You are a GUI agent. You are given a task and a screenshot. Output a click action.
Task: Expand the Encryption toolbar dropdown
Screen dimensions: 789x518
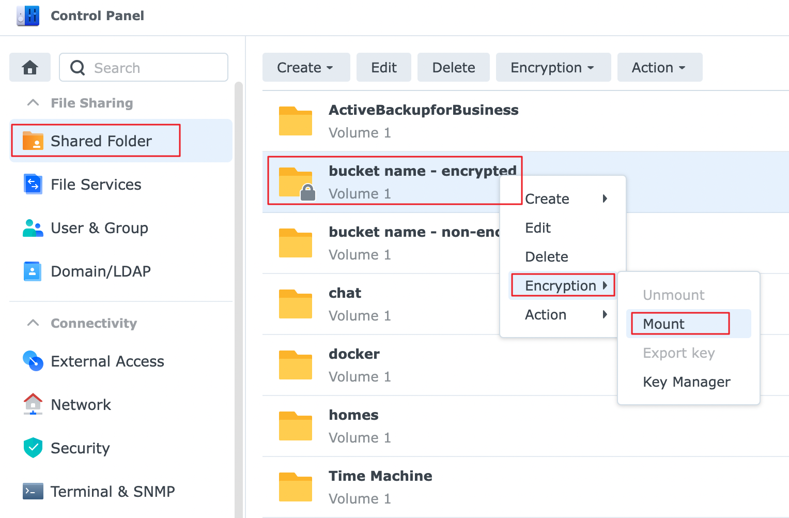point(552,68)
